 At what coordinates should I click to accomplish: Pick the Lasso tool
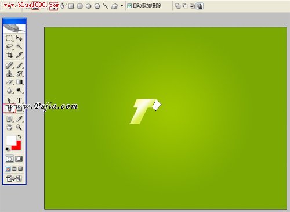[x=9, y=46]
